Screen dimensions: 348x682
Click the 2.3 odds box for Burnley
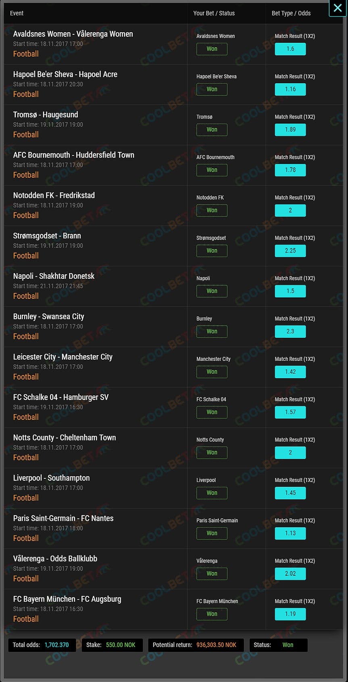pos(290,332)
